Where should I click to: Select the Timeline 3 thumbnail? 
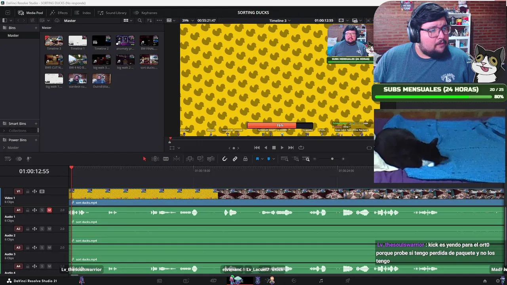tap(54, 41)
